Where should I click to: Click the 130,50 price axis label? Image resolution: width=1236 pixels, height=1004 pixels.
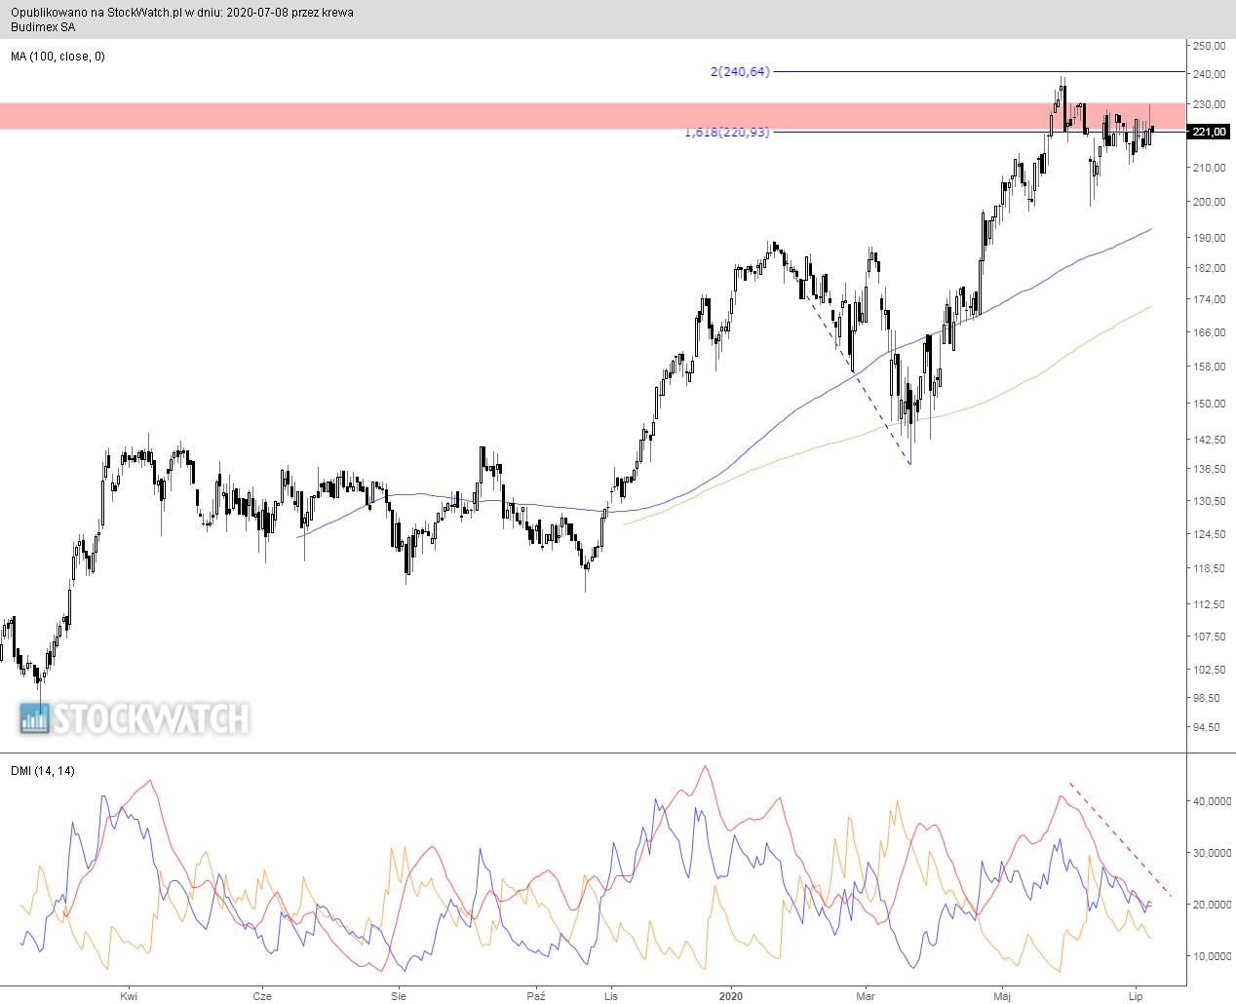point(1212,501)
